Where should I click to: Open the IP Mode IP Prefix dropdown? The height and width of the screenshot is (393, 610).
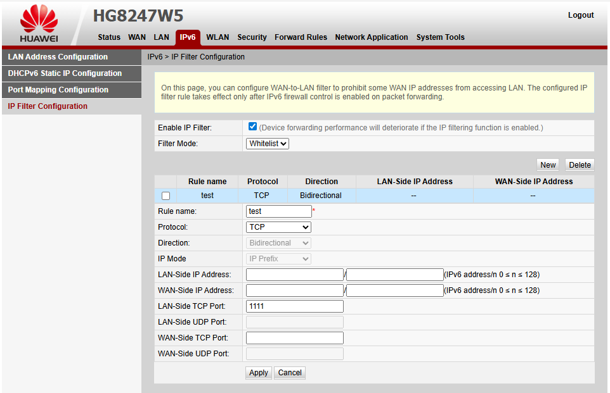(x=278, y=259)
